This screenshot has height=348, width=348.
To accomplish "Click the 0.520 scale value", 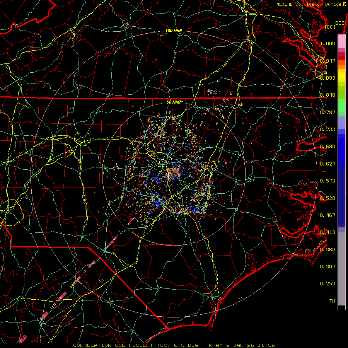I will pyautogui.click(x=328, y=198).
